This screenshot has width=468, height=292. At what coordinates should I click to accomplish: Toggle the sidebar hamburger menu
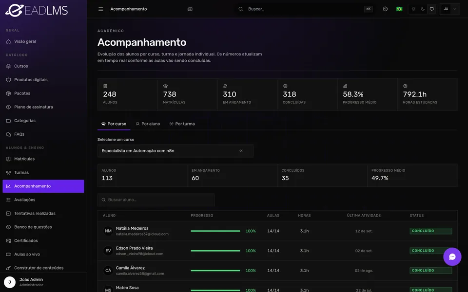(x=100, y=9)
